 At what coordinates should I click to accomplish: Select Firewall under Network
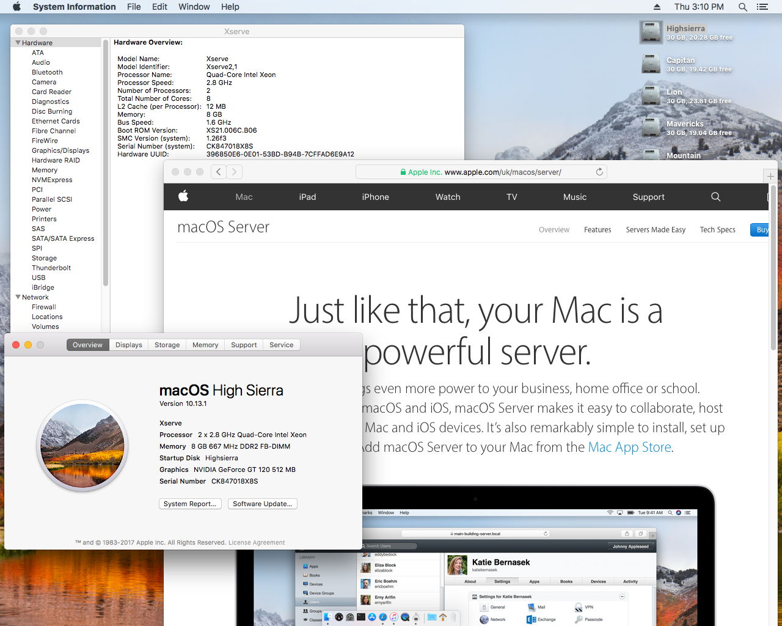tap(44, 307)
